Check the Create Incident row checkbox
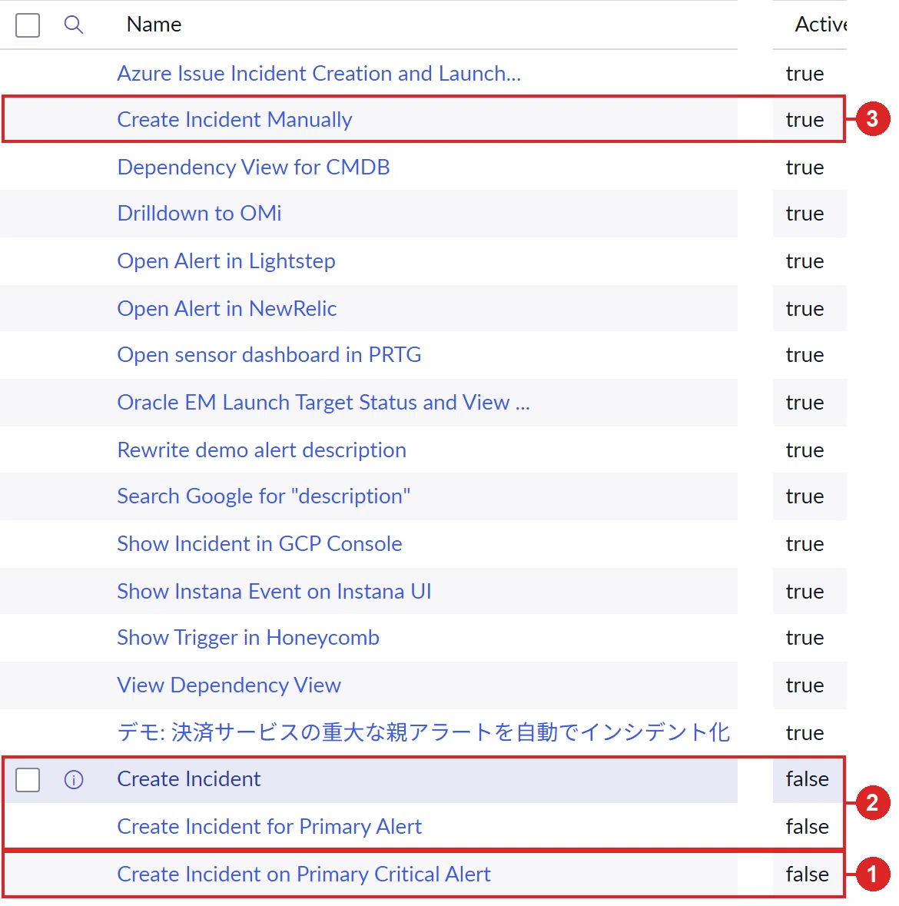The image size is (899, 906). coord(28,779)
